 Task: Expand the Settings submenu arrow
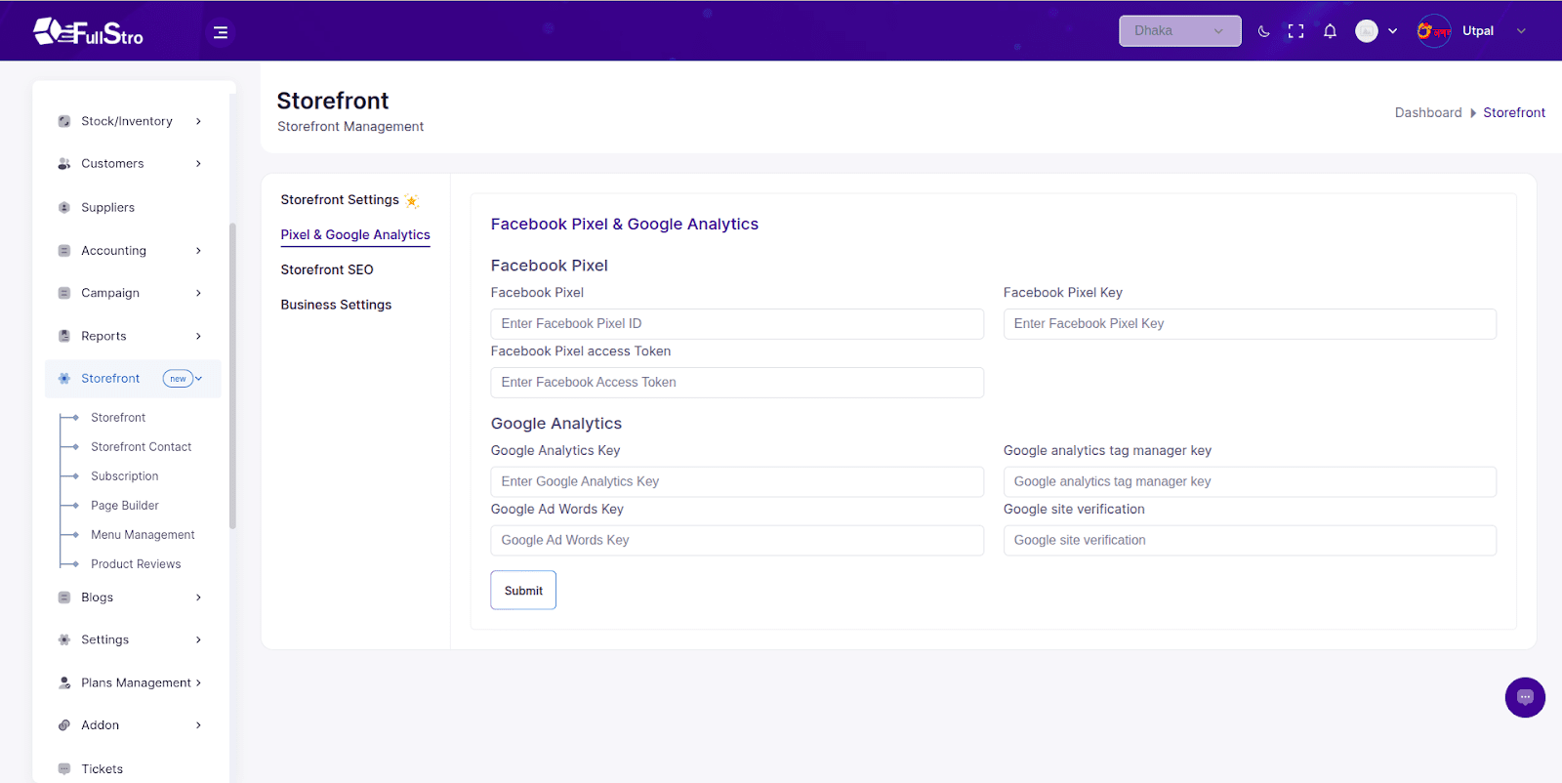point(198,639)
